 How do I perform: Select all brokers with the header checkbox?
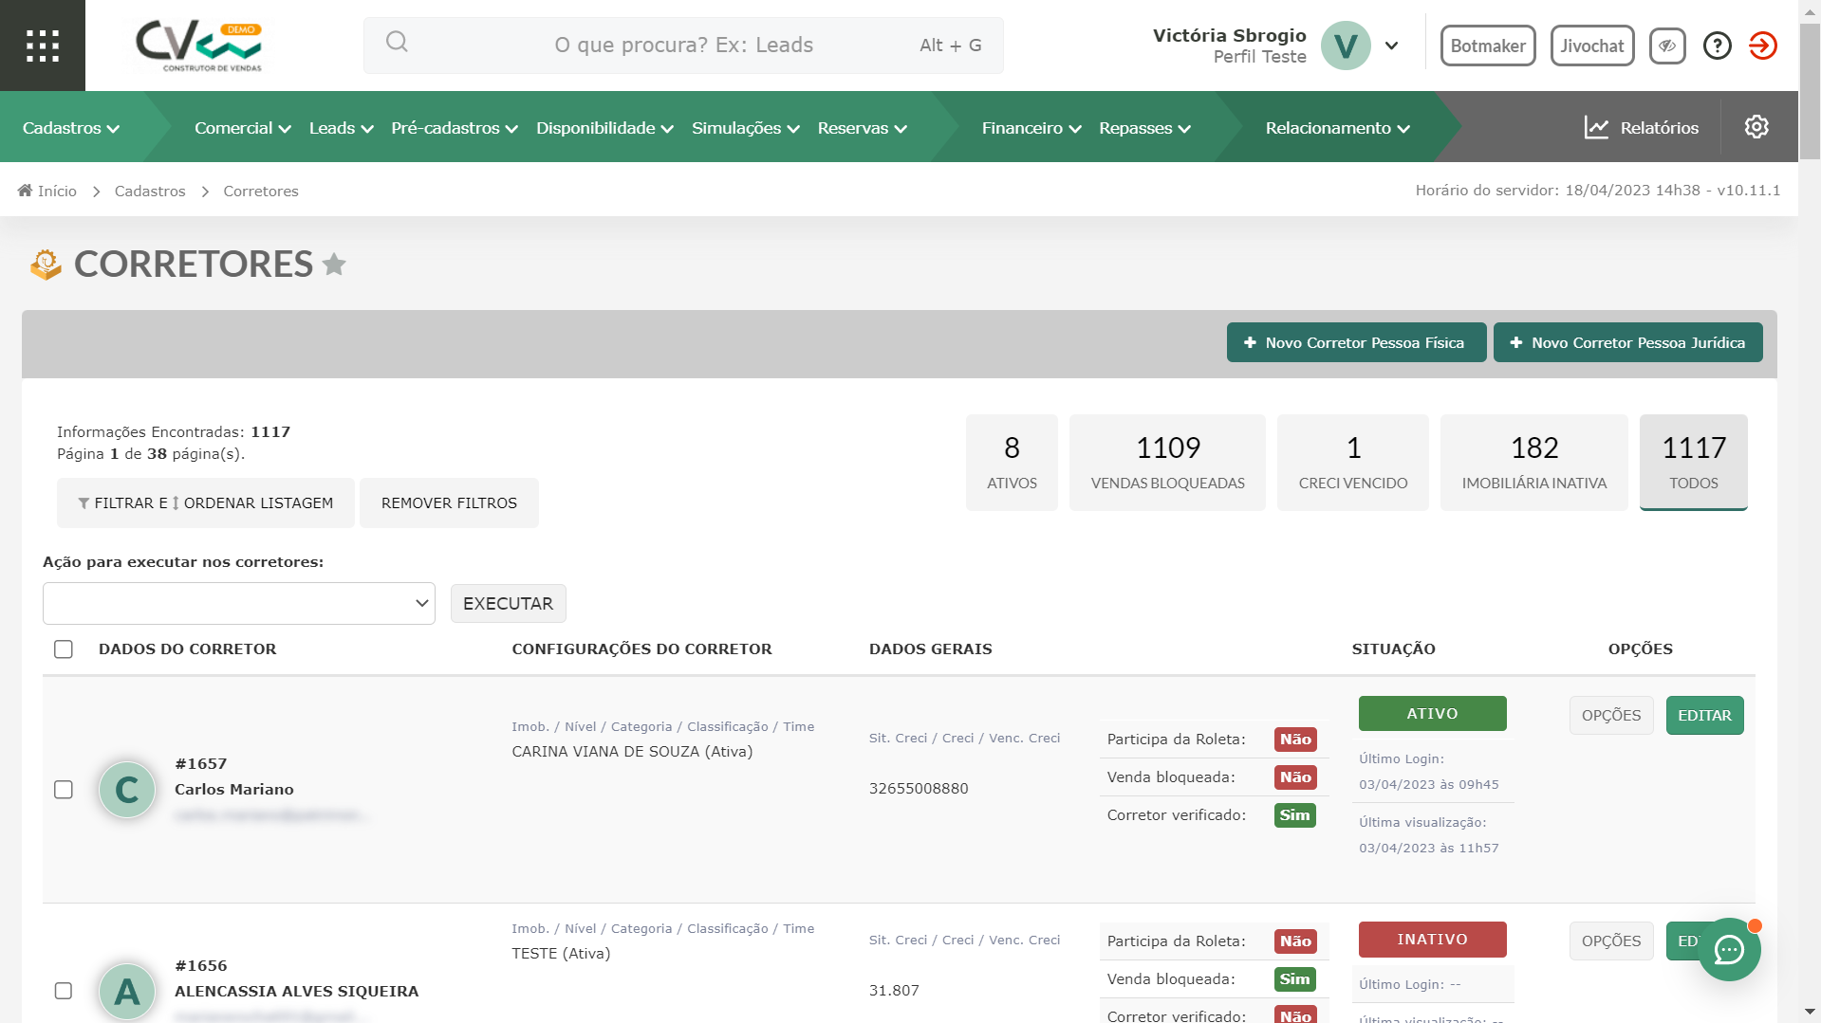pos(64,649)
